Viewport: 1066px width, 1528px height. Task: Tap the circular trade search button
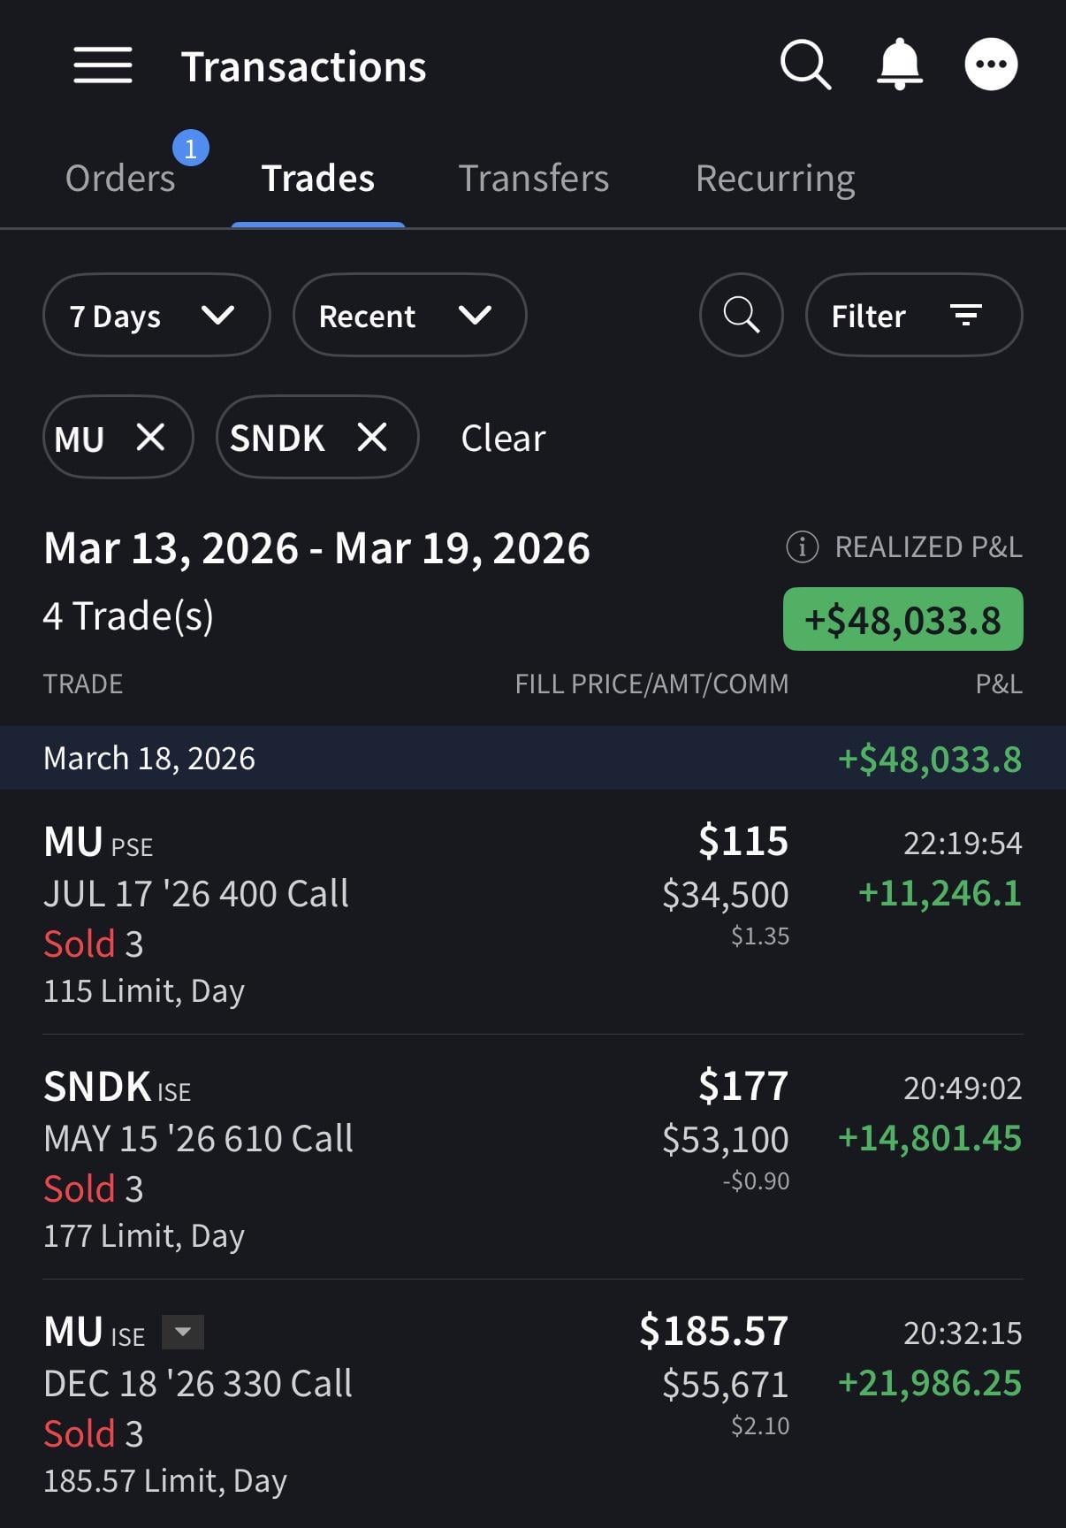[x=741, y=315]
